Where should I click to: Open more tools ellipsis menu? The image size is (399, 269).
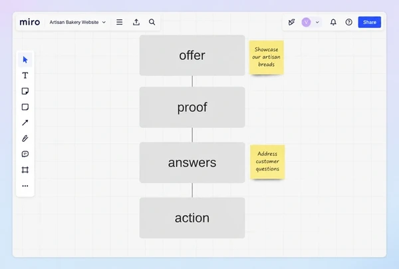pos(25,186)
